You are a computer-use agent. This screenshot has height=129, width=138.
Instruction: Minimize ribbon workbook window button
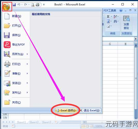tap(126, 11)
